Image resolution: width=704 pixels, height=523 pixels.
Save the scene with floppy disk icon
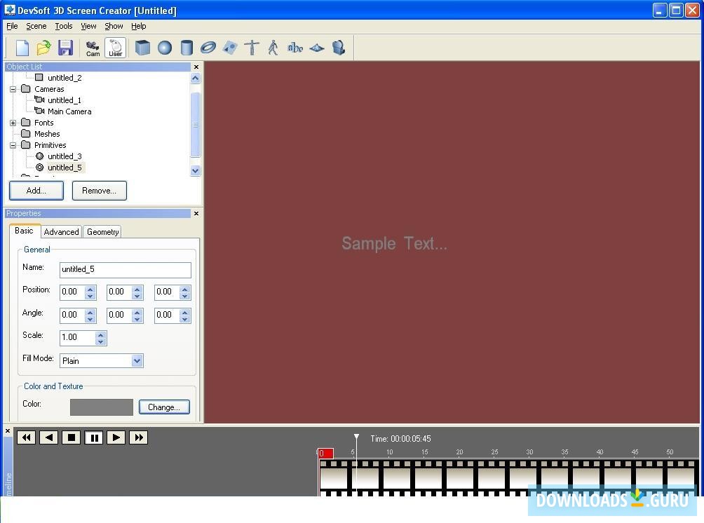[x=65, y=48]
